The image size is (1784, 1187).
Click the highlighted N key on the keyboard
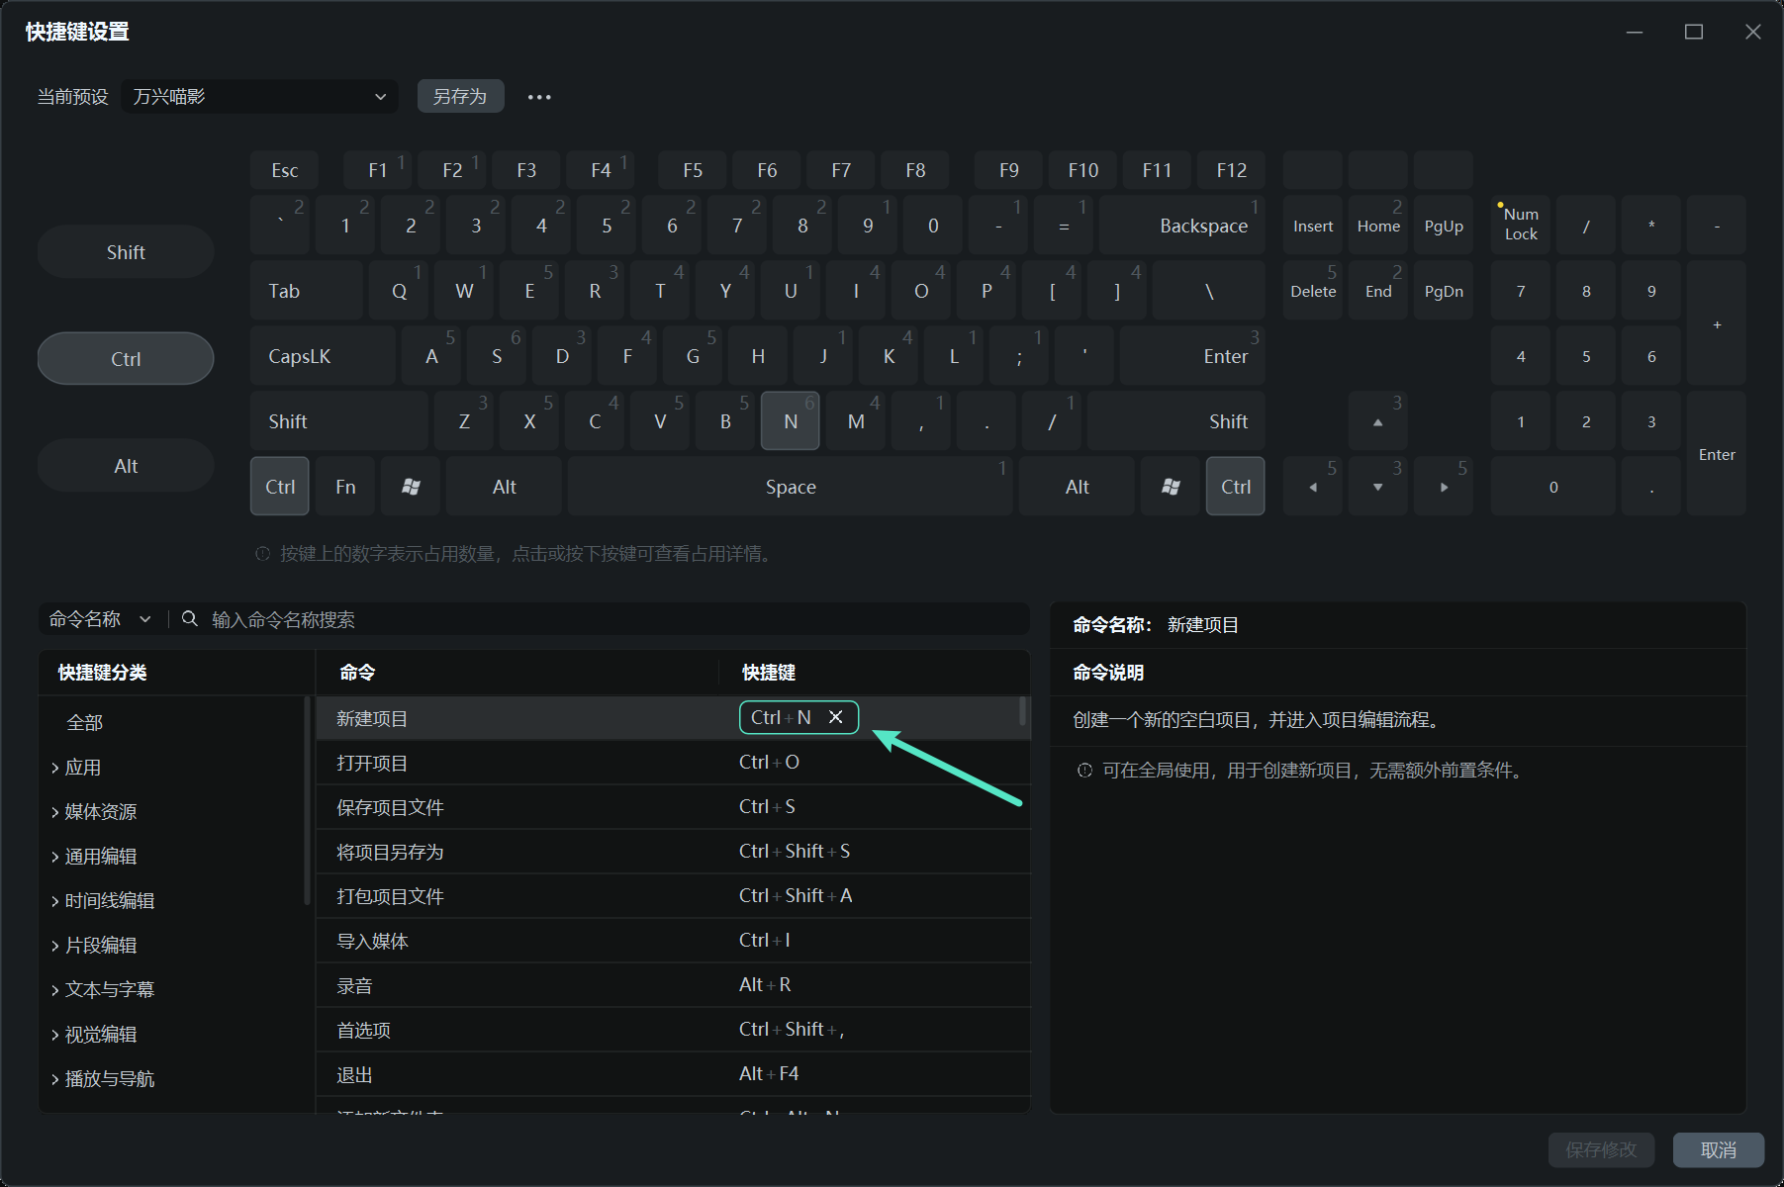coord(791,421)
